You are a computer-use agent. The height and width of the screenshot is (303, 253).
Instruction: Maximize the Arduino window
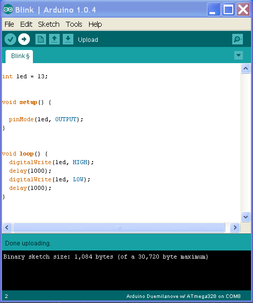pos(228,9)
